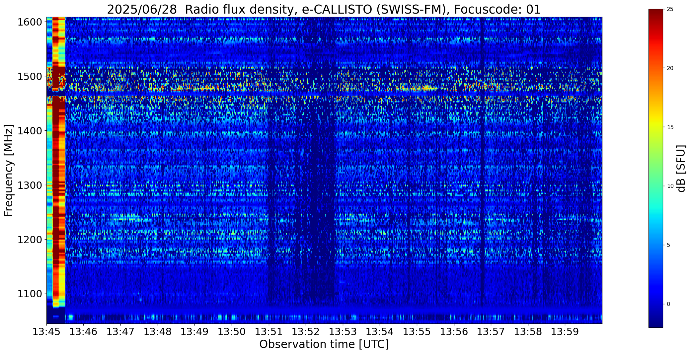Click the plot title text
This screenshot has height=354, width=691.
(x=324, y=9)
